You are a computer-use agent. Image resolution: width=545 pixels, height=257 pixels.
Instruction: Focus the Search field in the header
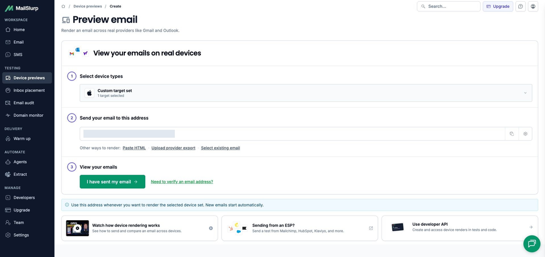448,6
